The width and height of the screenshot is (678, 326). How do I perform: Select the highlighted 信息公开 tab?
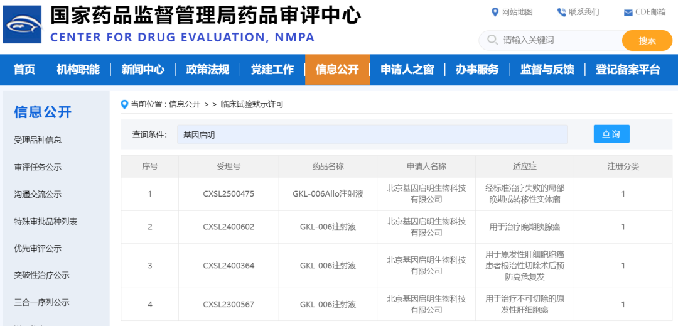337,70
